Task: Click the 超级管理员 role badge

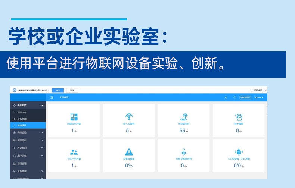Action: pyautogui.click(x=245, y=98)
